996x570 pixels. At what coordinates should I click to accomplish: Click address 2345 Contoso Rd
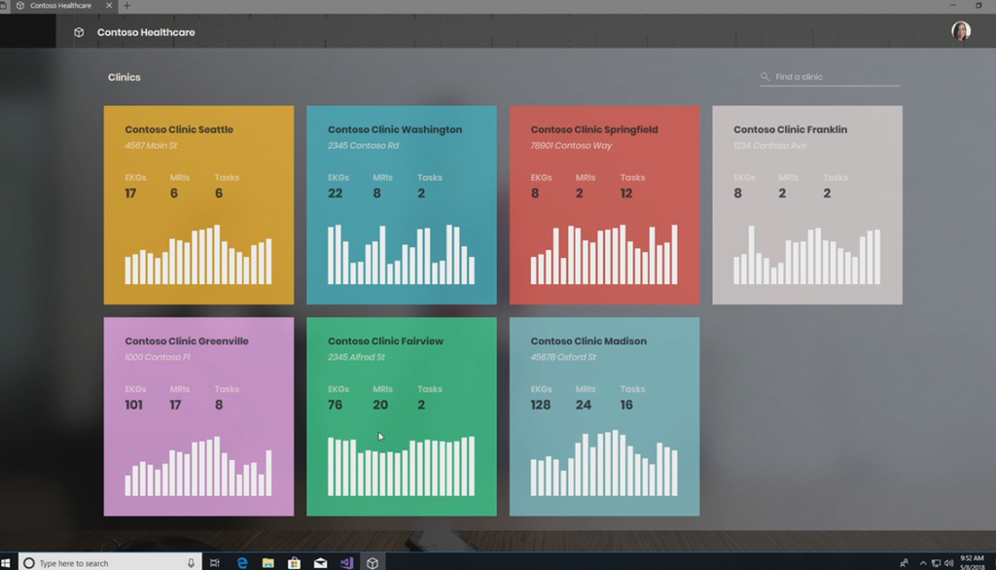tap(363, 146)
